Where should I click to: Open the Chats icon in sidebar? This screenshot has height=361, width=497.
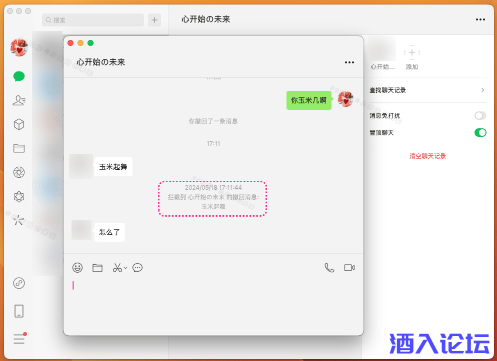19,76
